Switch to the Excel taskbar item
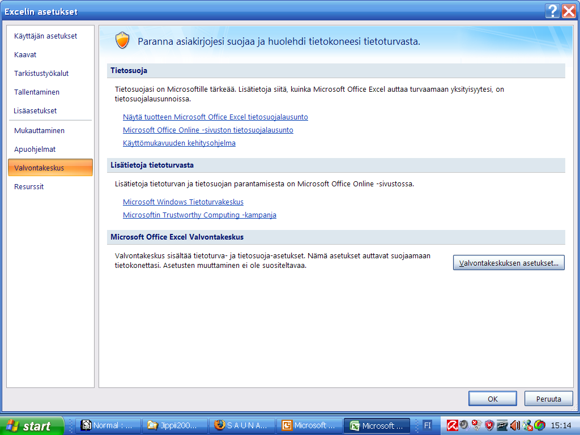The image size is (580, 435). click(x=377, y=426)
